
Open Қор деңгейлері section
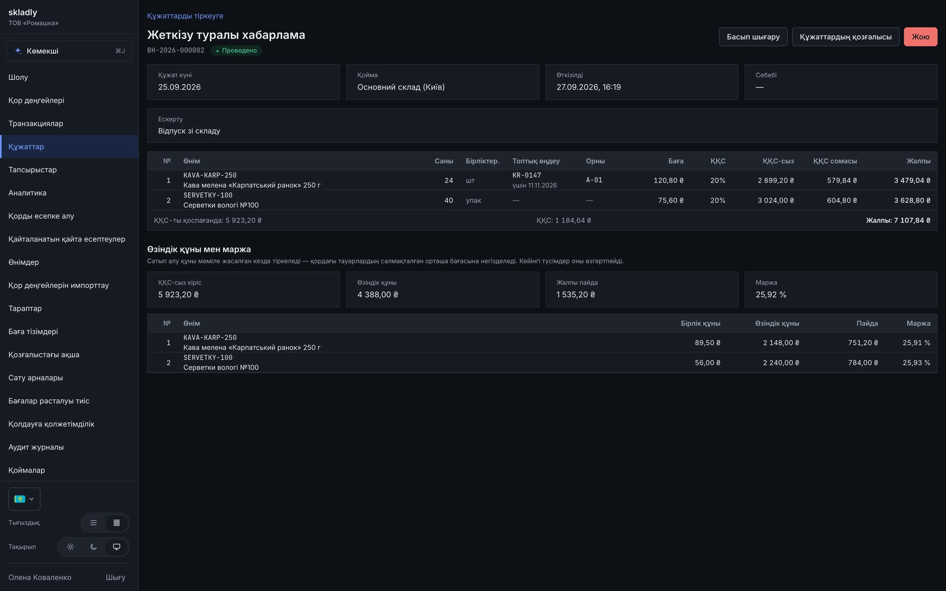tap(69, 100)
